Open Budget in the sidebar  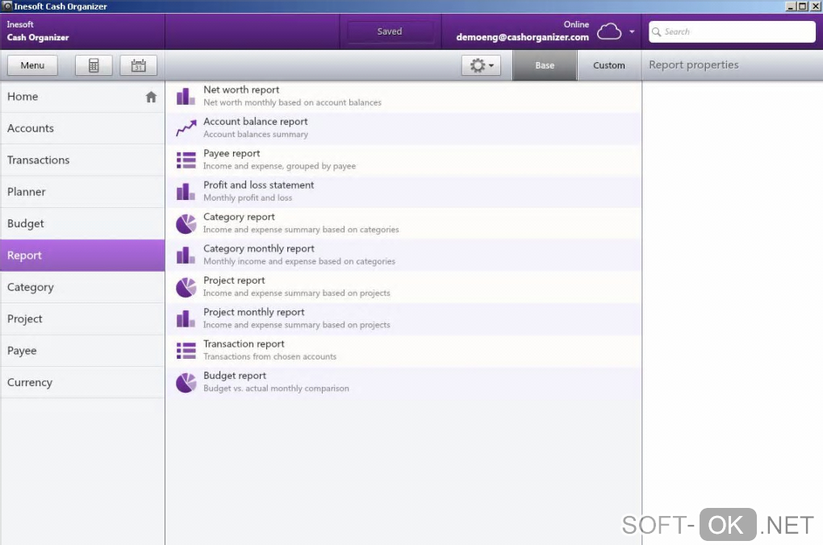pyautogui.click(x=82, y=223)
